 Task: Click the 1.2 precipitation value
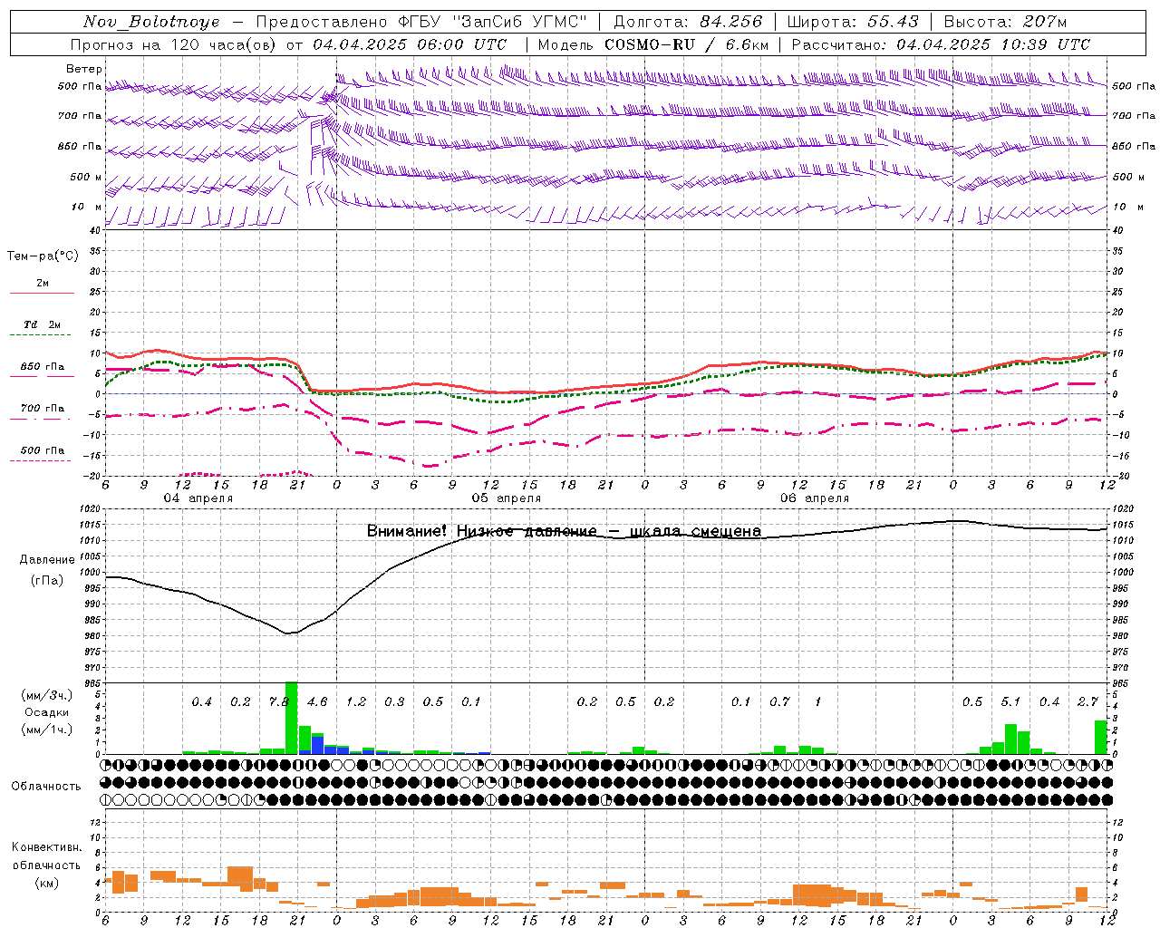pyautogui.click(x=356, y=702)
